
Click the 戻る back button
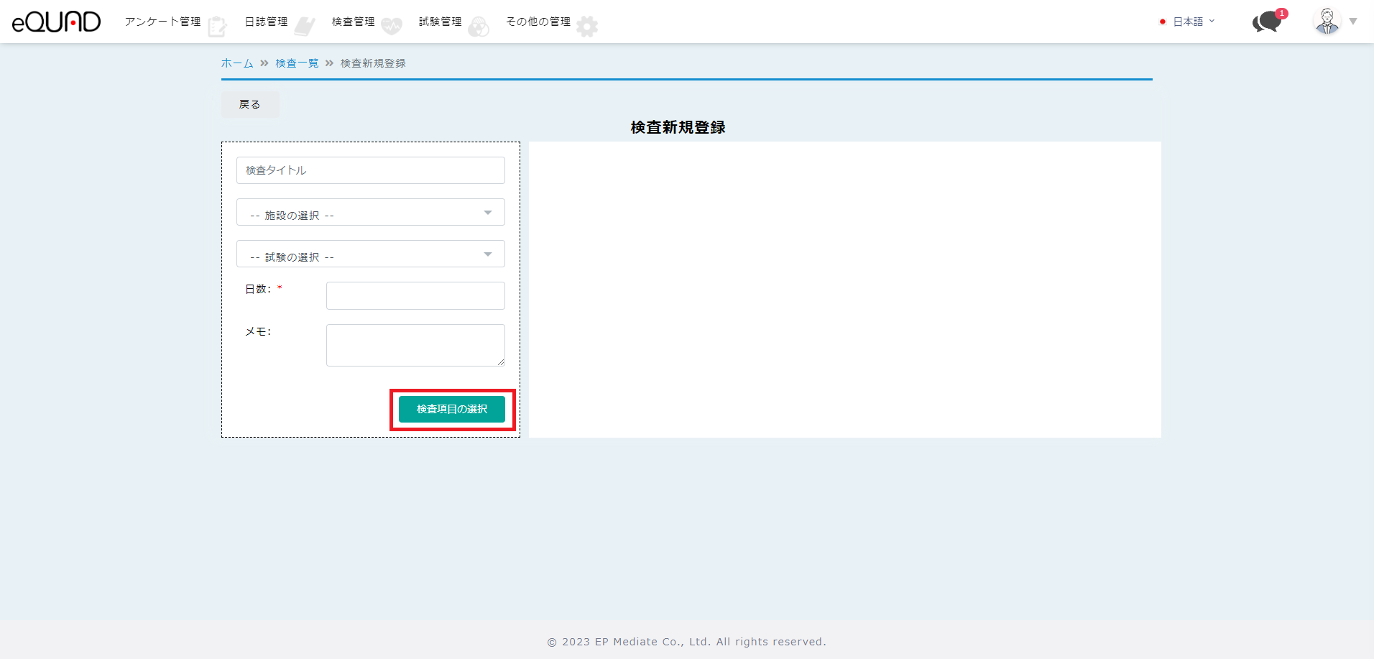[x=249, y=104]
